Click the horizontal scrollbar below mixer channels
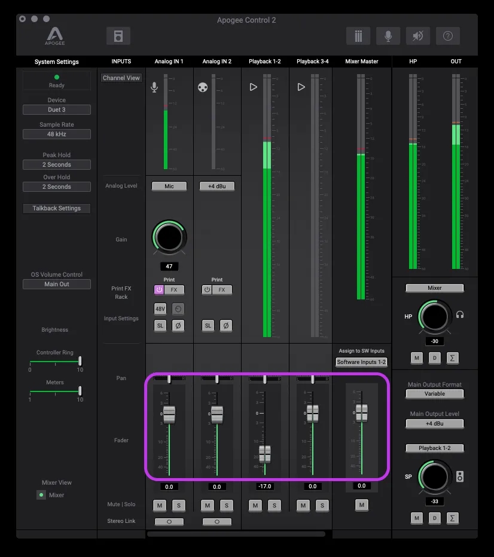Image resolution: width=494 pixels, height=557 pixels. 236,534
